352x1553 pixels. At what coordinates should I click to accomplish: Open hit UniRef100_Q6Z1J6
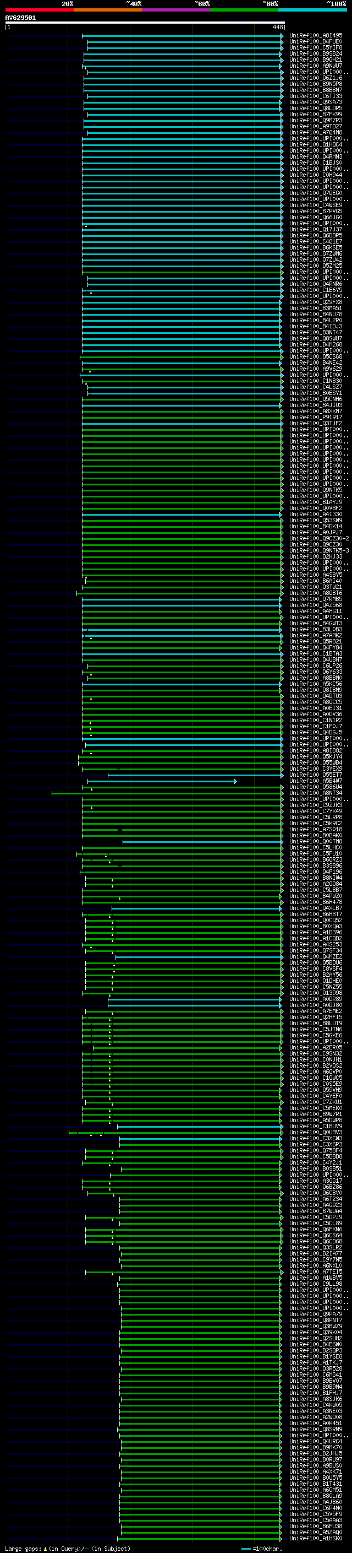pos(316,78)
